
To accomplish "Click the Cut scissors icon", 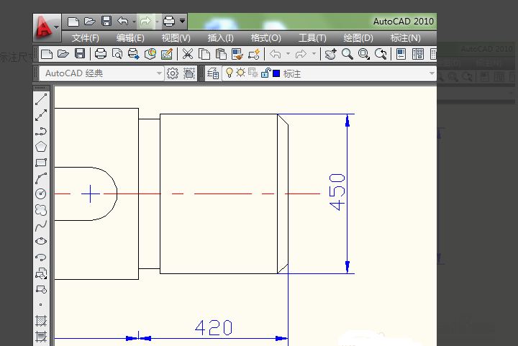I will tap(188, 54).
